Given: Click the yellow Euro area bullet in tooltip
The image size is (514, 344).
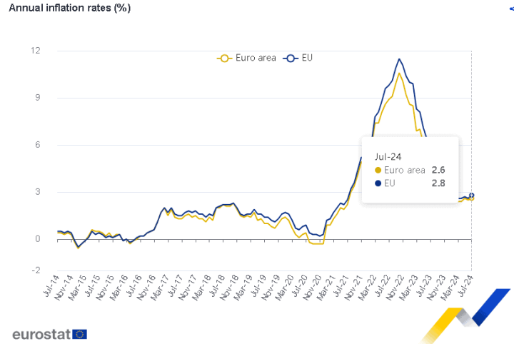Looking at the screenshot, I should tap(378, 171).
